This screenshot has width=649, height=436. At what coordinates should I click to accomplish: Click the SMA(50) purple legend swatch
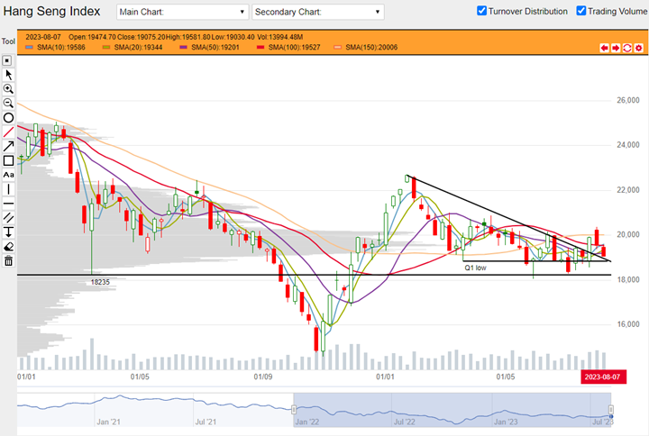coord(183,47)
